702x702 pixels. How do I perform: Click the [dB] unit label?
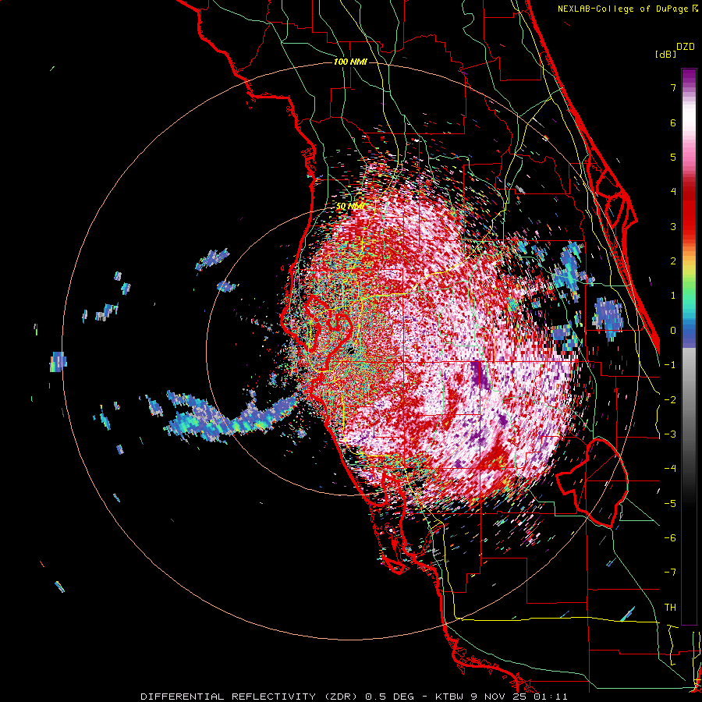[x=665, y=54]
